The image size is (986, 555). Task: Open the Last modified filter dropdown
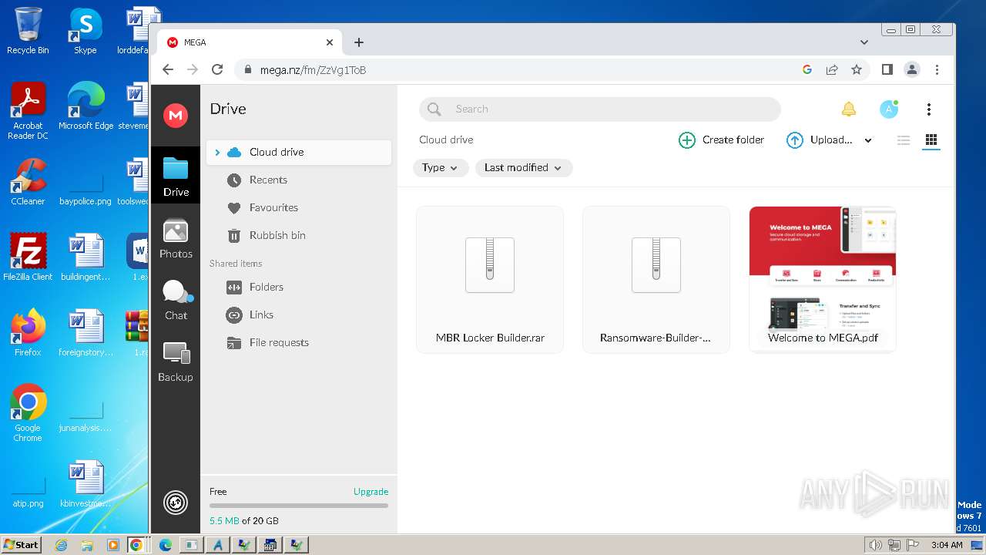[x=524, y=168]
